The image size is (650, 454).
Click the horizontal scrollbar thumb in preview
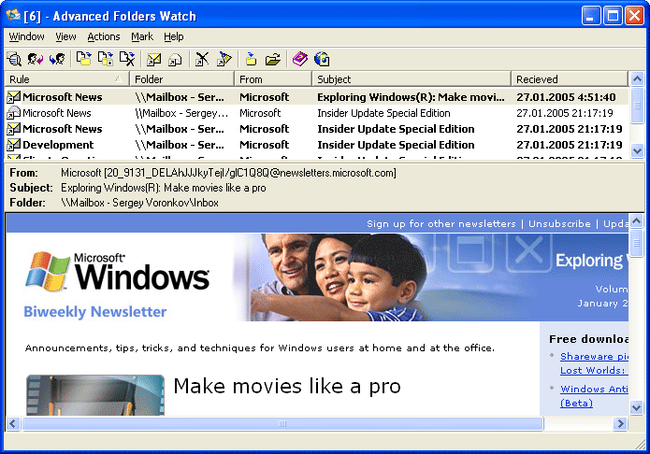click(282, 424)
